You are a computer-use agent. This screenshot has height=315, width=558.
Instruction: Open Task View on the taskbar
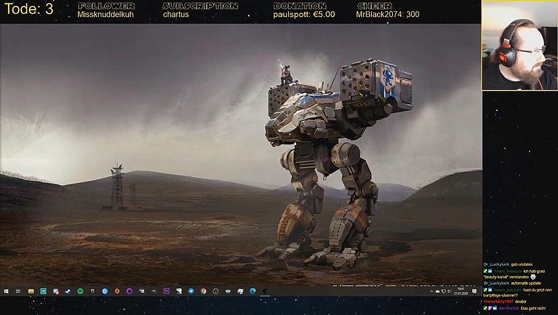point(18,291)
